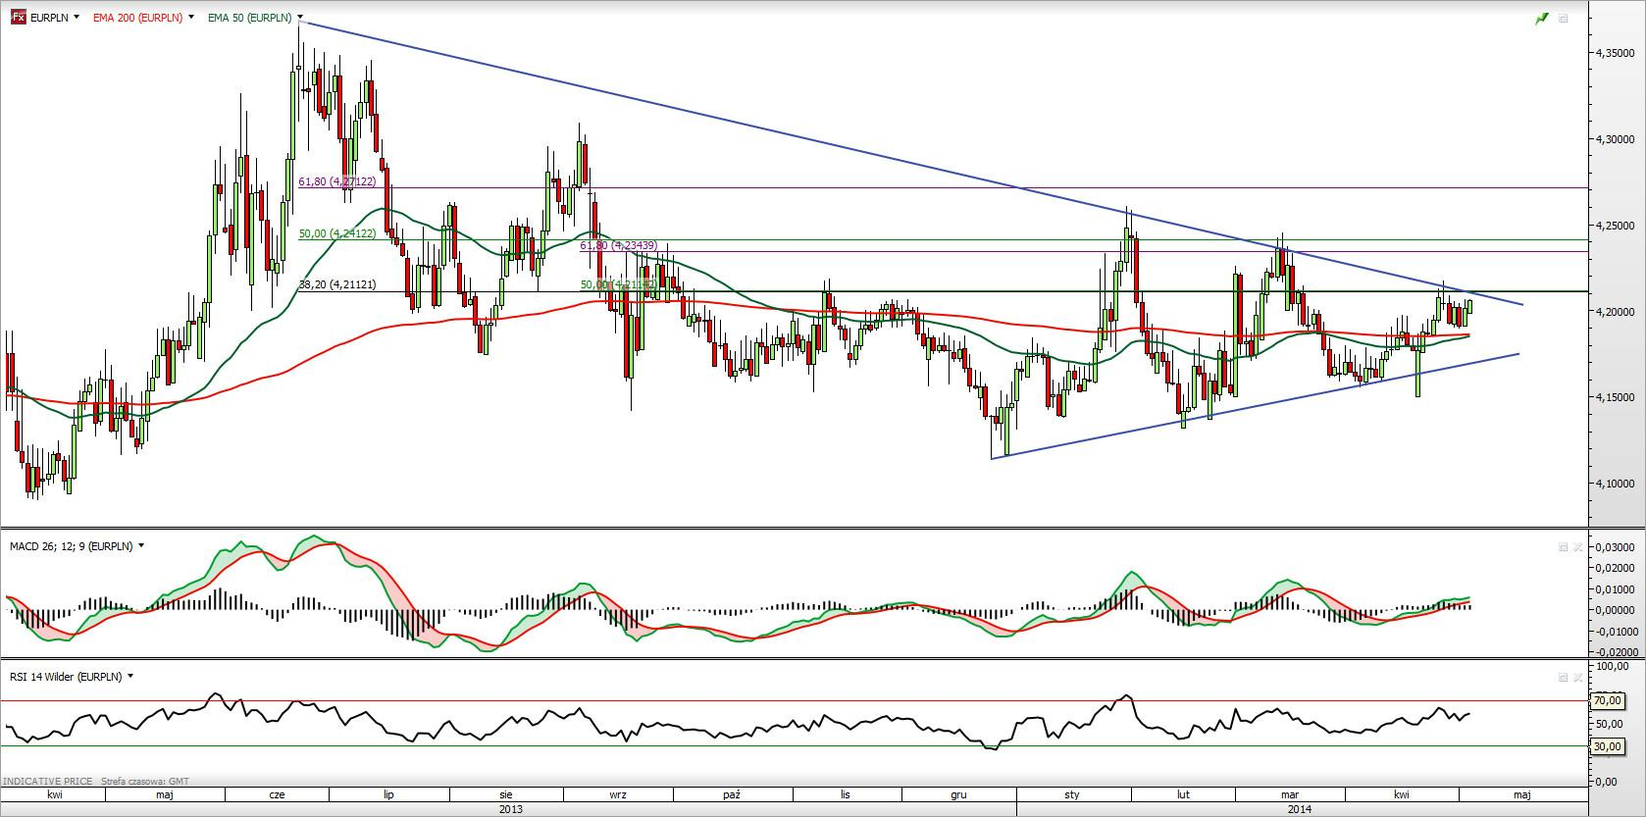Click the MACD 0,00000 axis label
The image size is (1646, 817).
click(x=1617, y=610)
